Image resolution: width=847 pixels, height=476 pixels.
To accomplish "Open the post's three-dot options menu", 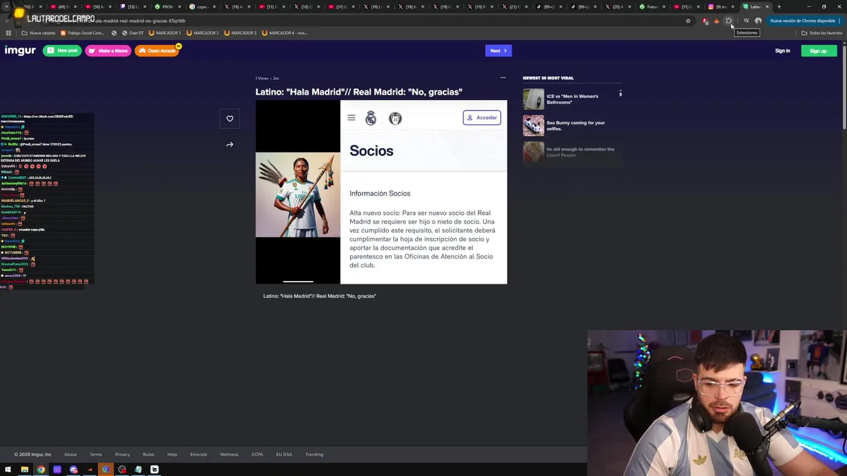I will (503, 78).
